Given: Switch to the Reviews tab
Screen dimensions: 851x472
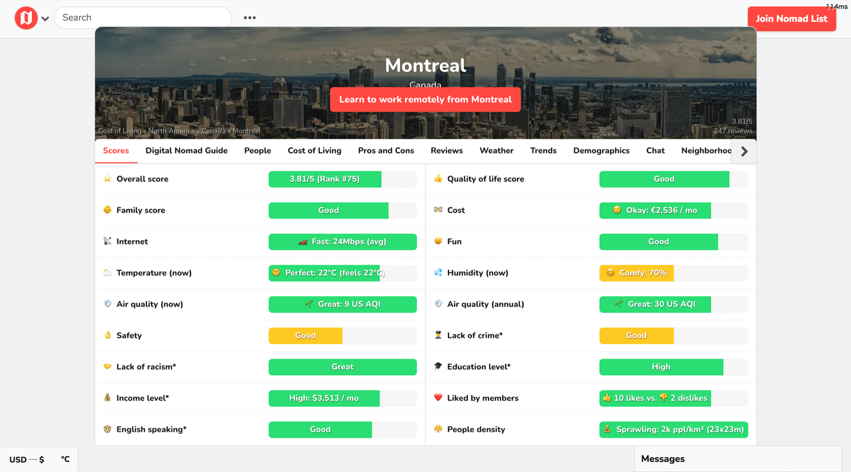Looking at the screenshot, I should point(446,151).
